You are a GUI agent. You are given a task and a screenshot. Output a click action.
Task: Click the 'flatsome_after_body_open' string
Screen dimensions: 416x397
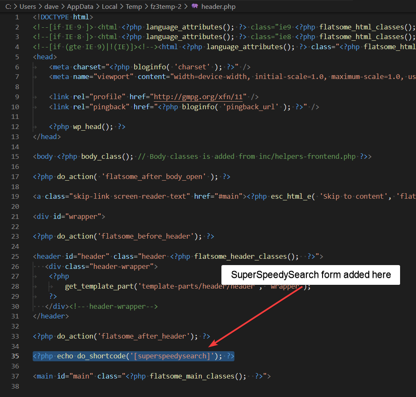coord(154,177)
